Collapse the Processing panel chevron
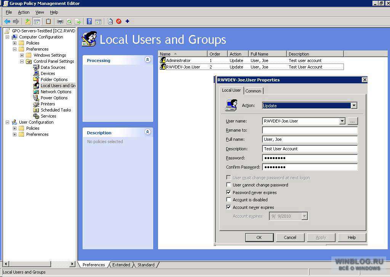Screen dimensions: 390x277 [x=147, y=60]
